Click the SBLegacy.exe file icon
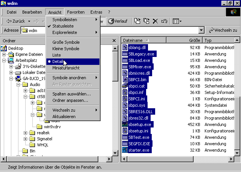241x172 pixels. (x=125, y=54)
